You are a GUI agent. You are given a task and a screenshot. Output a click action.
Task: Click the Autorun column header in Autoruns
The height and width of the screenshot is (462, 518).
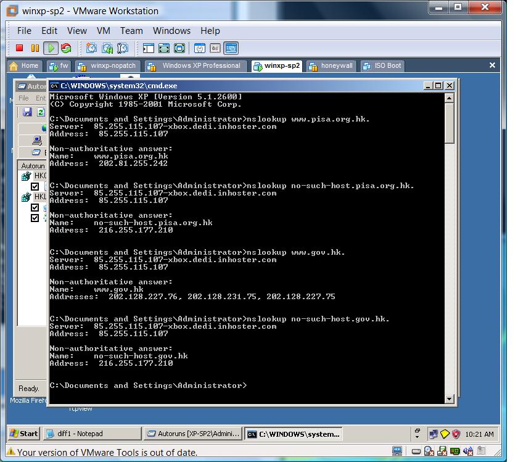tap(32, 165)
